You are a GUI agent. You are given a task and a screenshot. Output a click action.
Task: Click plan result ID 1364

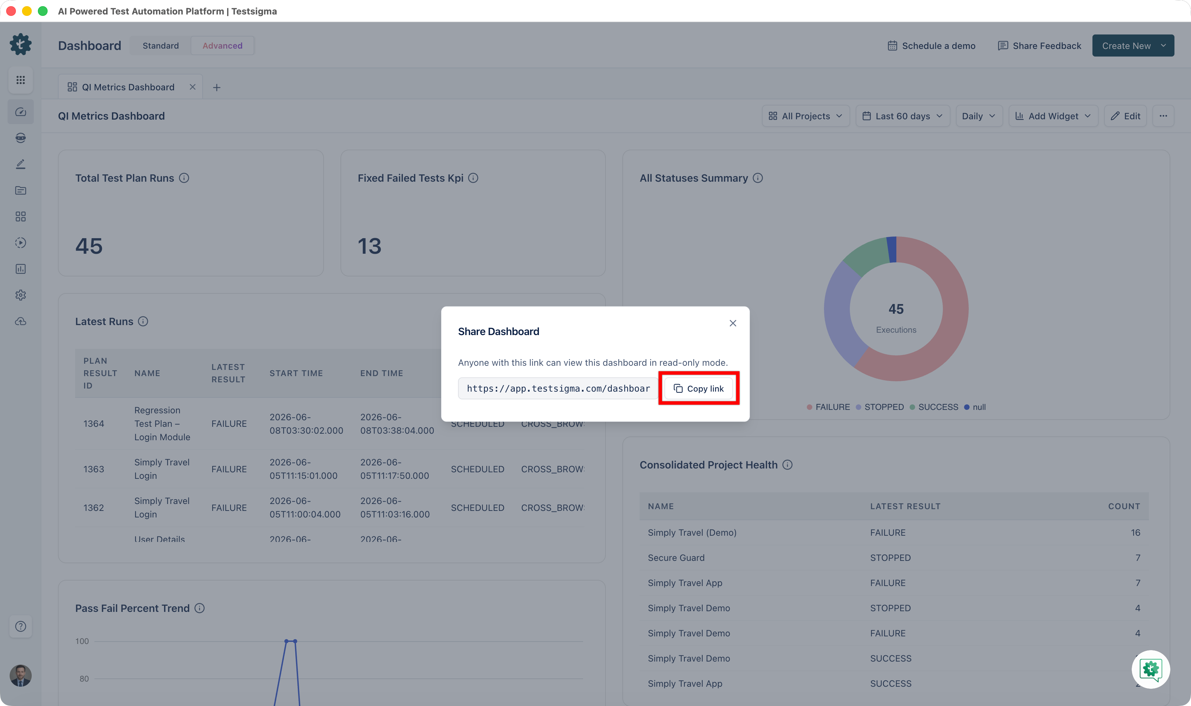[94, 423]
